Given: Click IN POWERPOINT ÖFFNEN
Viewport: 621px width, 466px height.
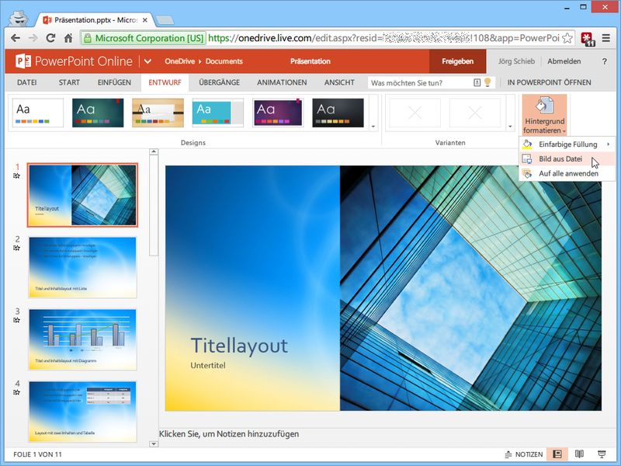Looking at the screenshot, I should coord(549,82).
